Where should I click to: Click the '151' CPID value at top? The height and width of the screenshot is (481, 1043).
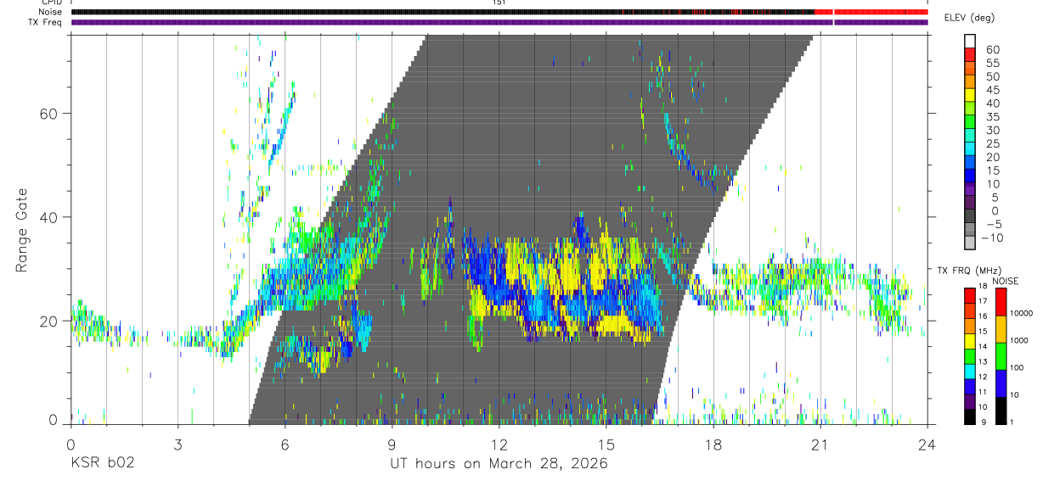click(x=499, y=3)
